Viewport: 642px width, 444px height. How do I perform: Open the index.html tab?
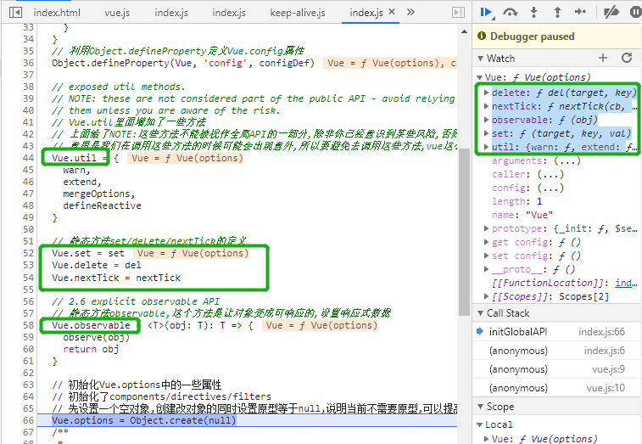coord(57,13)
